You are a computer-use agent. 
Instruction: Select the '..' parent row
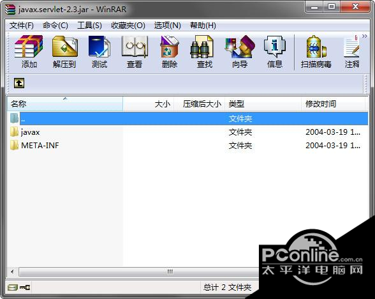coord(194,118)
